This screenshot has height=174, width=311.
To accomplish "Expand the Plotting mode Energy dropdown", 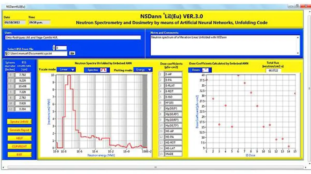I will tap(143, 70).
